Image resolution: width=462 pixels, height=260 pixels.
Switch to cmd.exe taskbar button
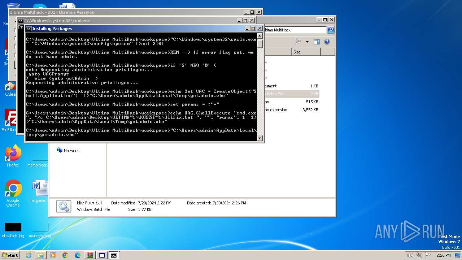[114, 255]
